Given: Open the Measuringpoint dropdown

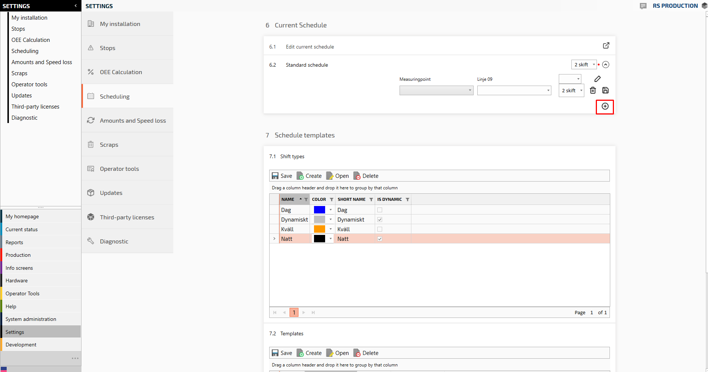Looking at the screenshot, I should tap(436, 90).
